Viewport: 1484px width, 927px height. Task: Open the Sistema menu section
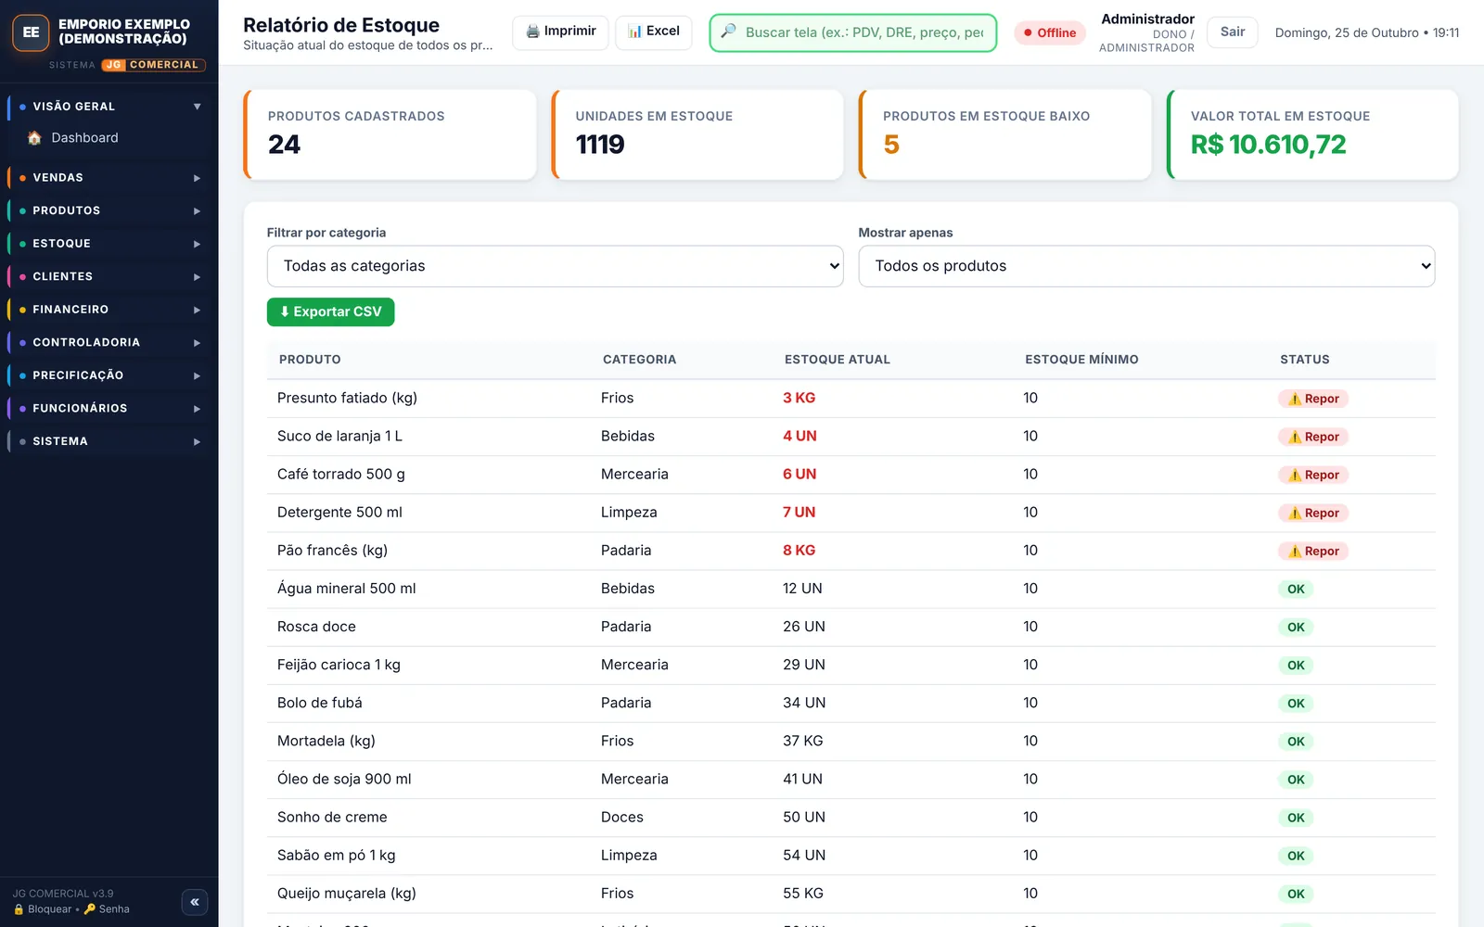(x=109, y=441)
